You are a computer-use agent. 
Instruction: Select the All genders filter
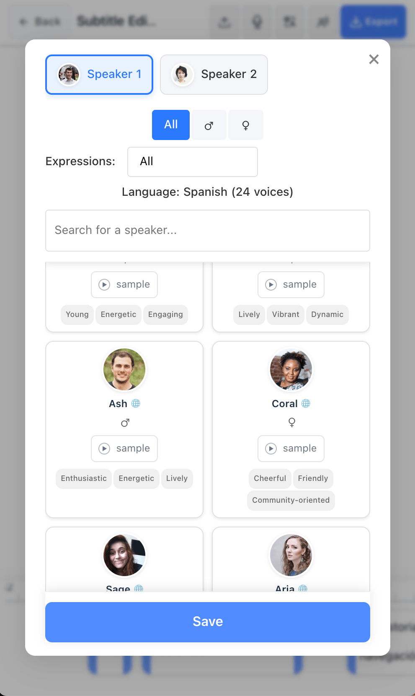(x=171, y=125)
